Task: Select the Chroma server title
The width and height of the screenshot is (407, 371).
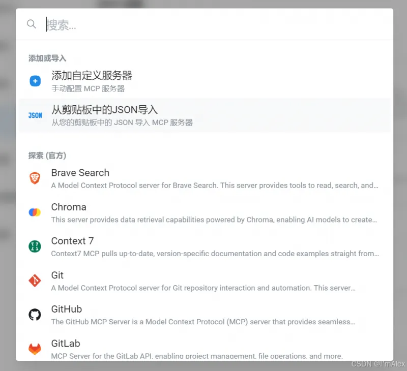Action: (x=69, y=207)
